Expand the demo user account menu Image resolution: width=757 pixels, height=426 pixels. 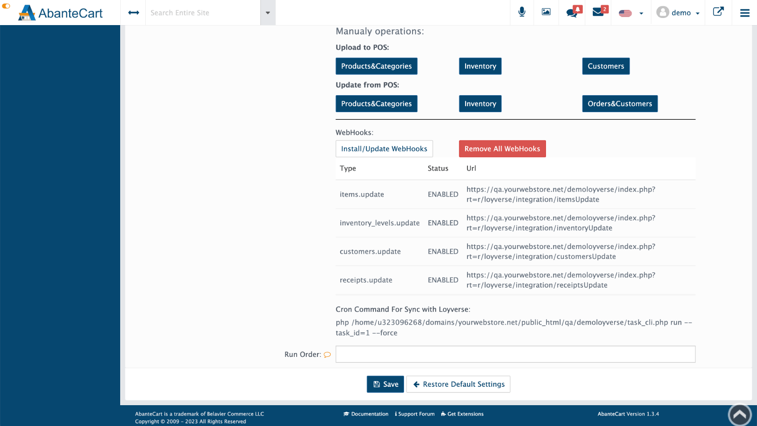click(678, 13)
